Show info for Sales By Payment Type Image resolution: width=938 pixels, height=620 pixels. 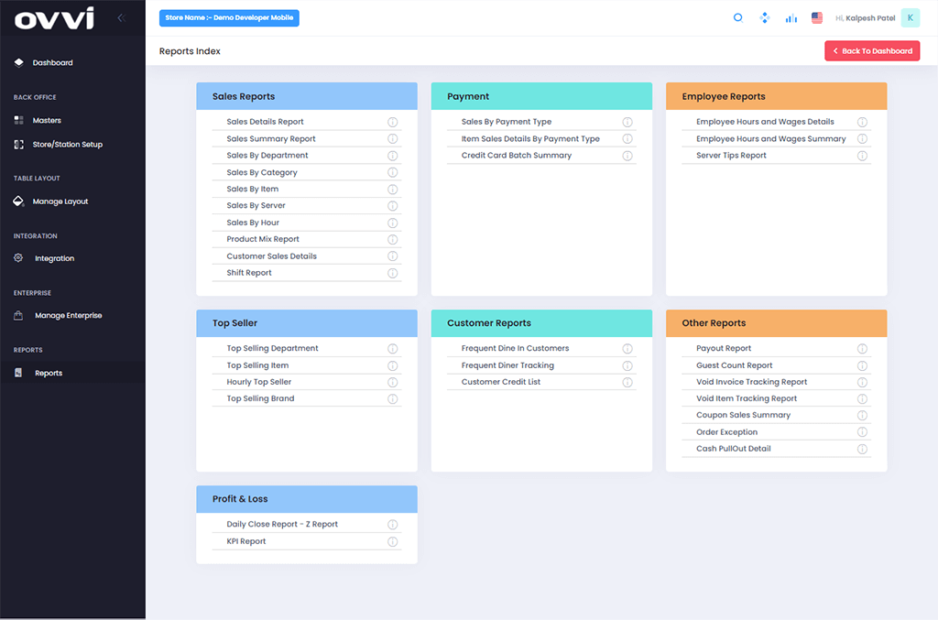(x=627, y=122)
